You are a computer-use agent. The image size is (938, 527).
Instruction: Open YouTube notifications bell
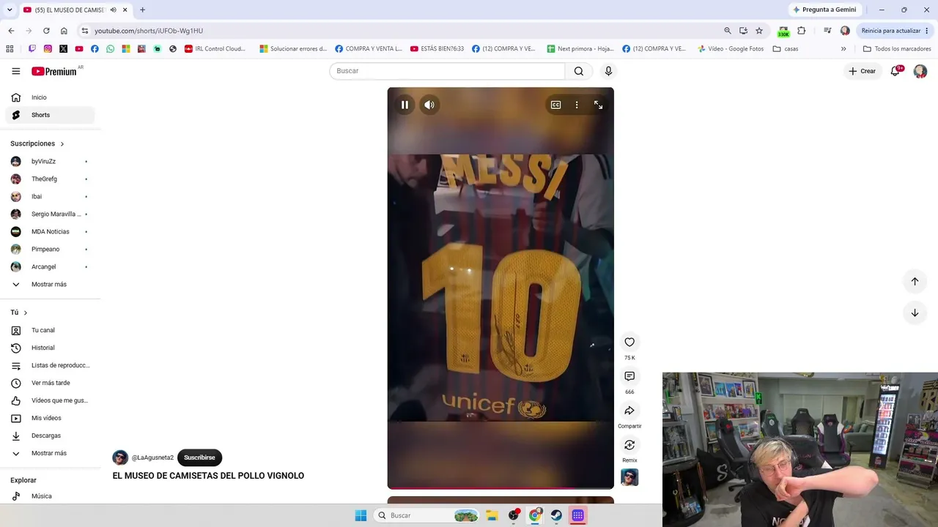(895, 71)
